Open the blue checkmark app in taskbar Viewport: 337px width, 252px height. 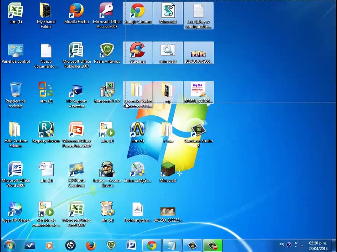[x=30, y=245]
